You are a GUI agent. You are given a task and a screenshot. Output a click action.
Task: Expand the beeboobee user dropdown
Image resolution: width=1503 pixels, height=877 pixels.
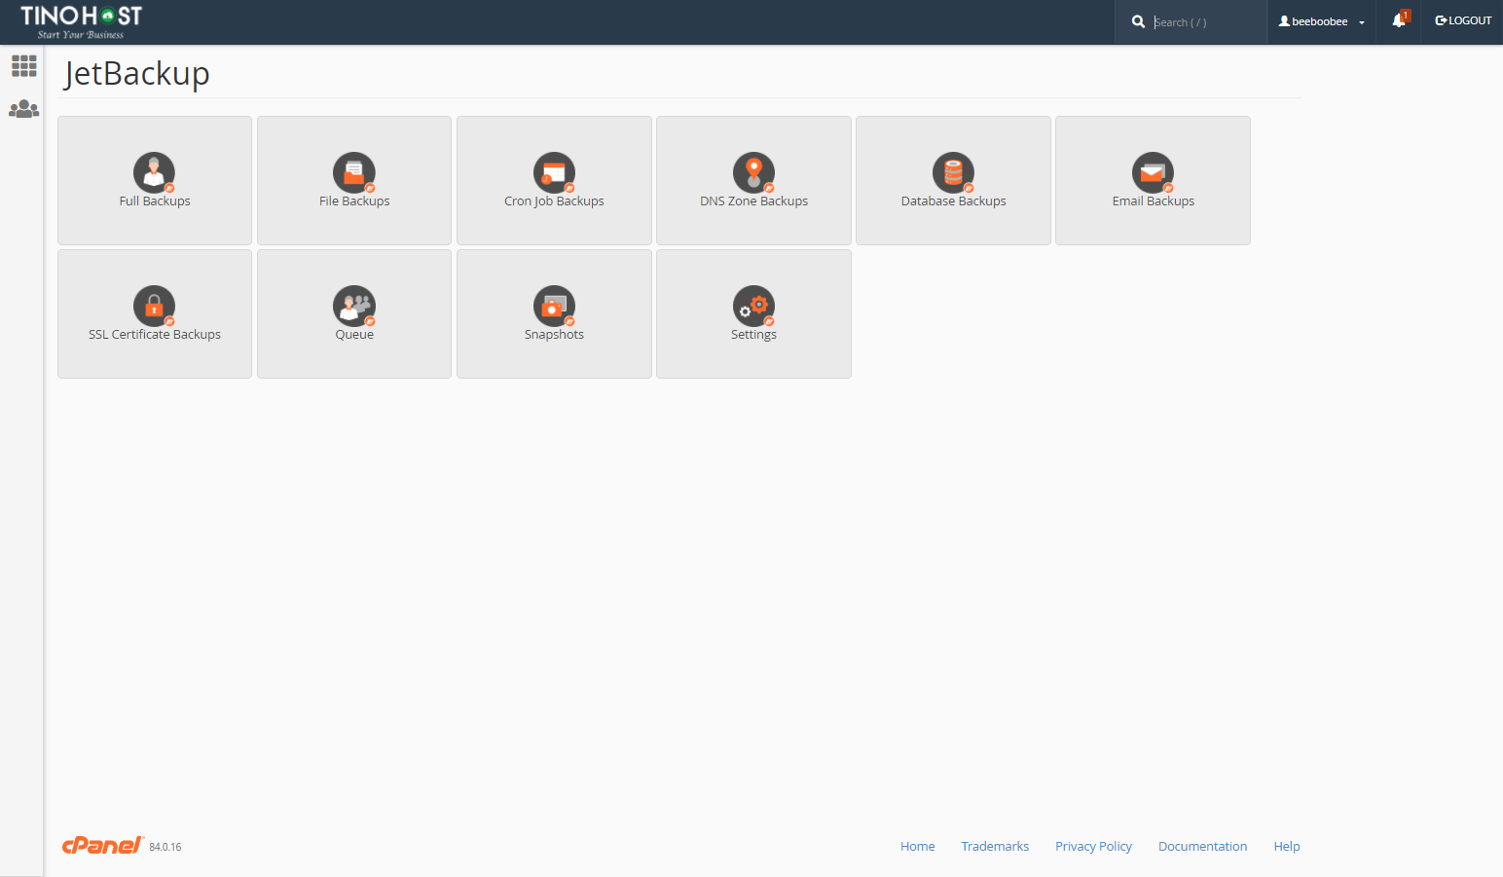pyautogui.click(x=1321, y=21)
